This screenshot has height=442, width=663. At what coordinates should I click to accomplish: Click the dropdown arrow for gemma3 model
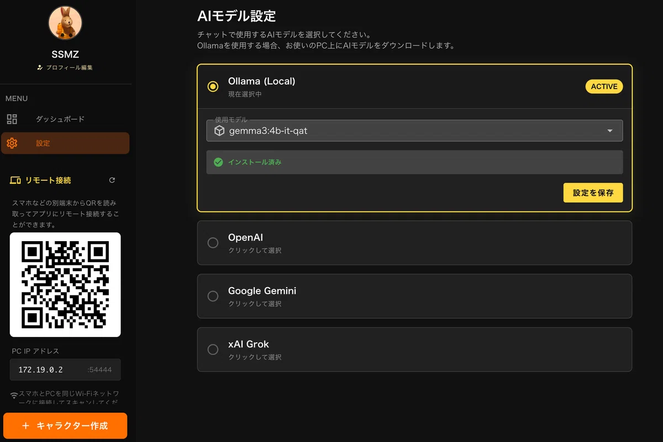tap(610, 131)
